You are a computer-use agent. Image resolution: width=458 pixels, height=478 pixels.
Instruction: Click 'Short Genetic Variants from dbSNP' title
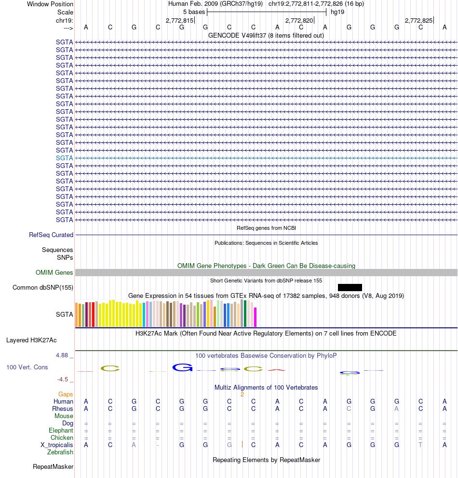(x=266, y=281)
